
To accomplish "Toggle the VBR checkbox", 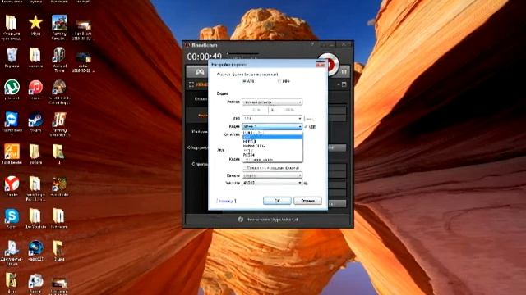I will point(306,127).
